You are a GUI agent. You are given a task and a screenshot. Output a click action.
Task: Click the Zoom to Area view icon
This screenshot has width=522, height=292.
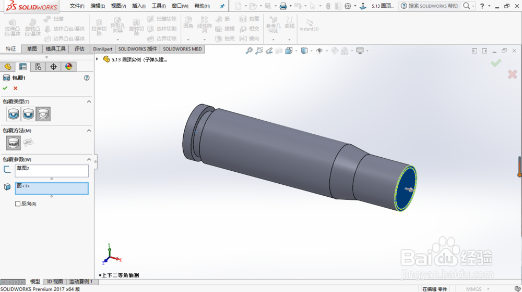pos(259,51)
